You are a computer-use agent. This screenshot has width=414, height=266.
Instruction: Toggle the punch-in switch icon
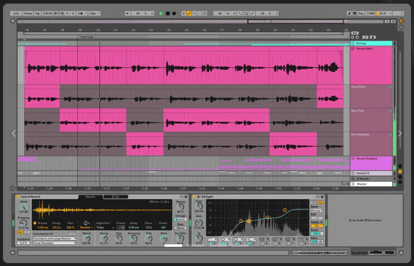tap(240, 13)
